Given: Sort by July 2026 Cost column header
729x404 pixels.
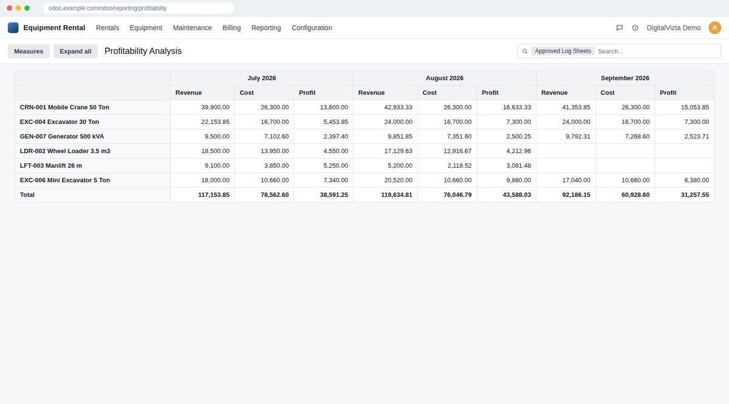Looking at the screenshot, I should click(264, 92).
